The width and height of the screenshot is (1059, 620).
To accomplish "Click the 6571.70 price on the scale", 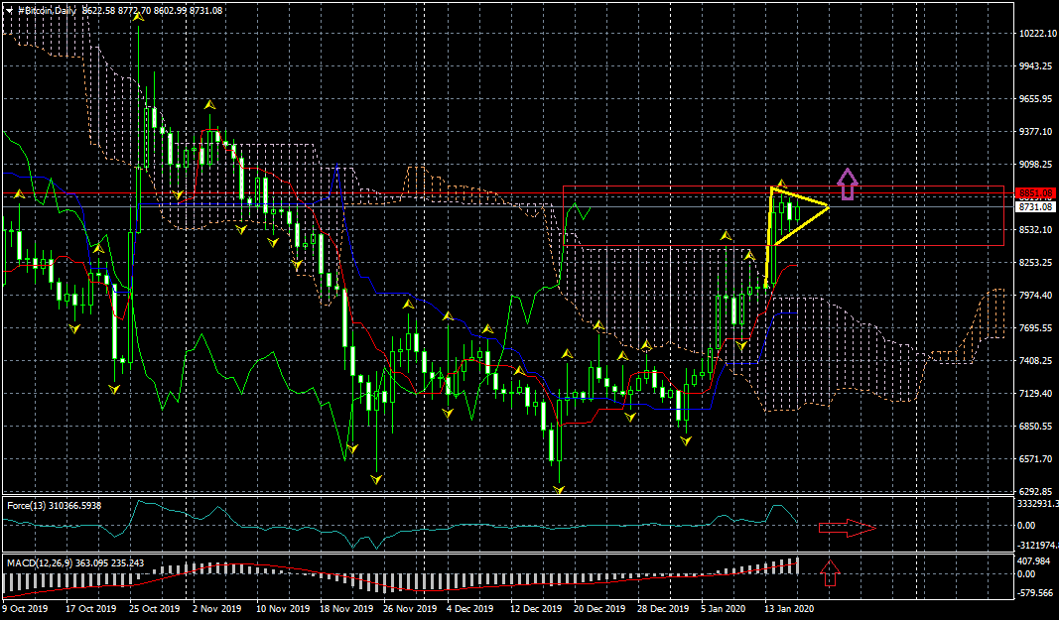I will [1036, 459].
